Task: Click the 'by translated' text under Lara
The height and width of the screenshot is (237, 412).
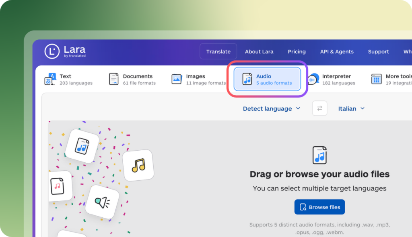Action: (x=75, y=56)
